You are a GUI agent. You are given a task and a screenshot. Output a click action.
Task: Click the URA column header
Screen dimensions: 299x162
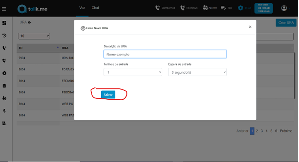65,48
